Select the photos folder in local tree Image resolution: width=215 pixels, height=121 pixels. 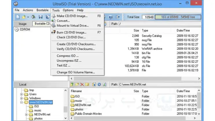[x=38, y=118]
